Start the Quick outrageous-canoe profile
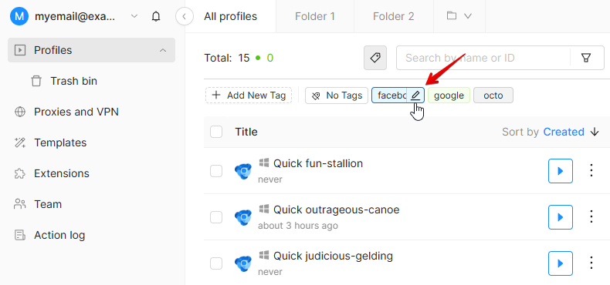Image resolution: width=610 pixels, height=285 pixels. coord(561,217)
